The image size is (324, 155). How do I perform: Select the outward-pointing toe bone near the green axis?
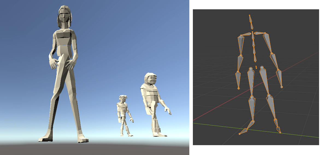(243, 131)
